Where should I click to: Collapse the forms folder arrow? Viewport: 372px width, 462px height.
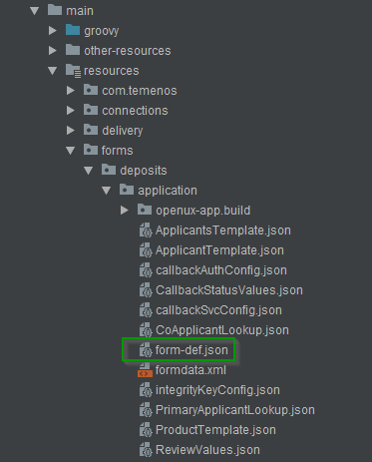click(71, 151)
